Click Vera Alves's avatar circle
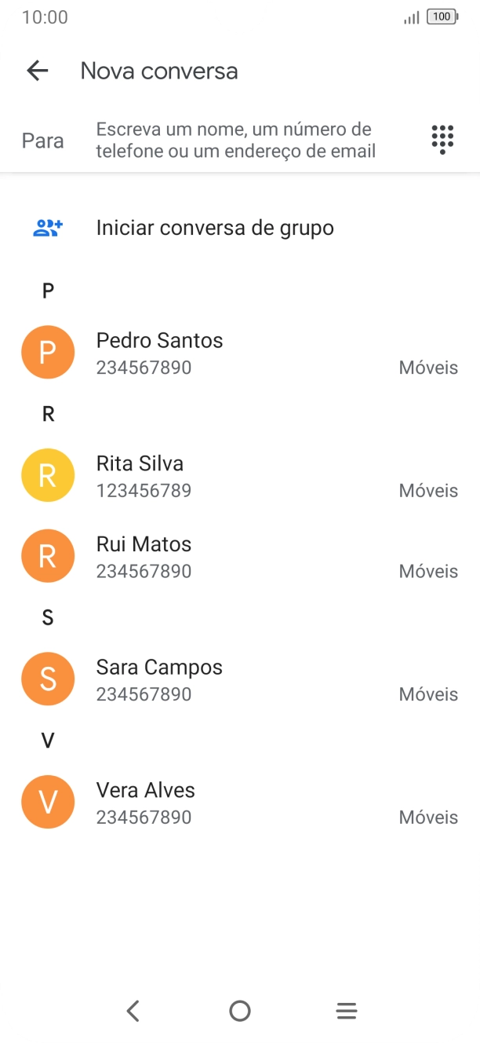 pyautogui.click(x=48, y=802)
